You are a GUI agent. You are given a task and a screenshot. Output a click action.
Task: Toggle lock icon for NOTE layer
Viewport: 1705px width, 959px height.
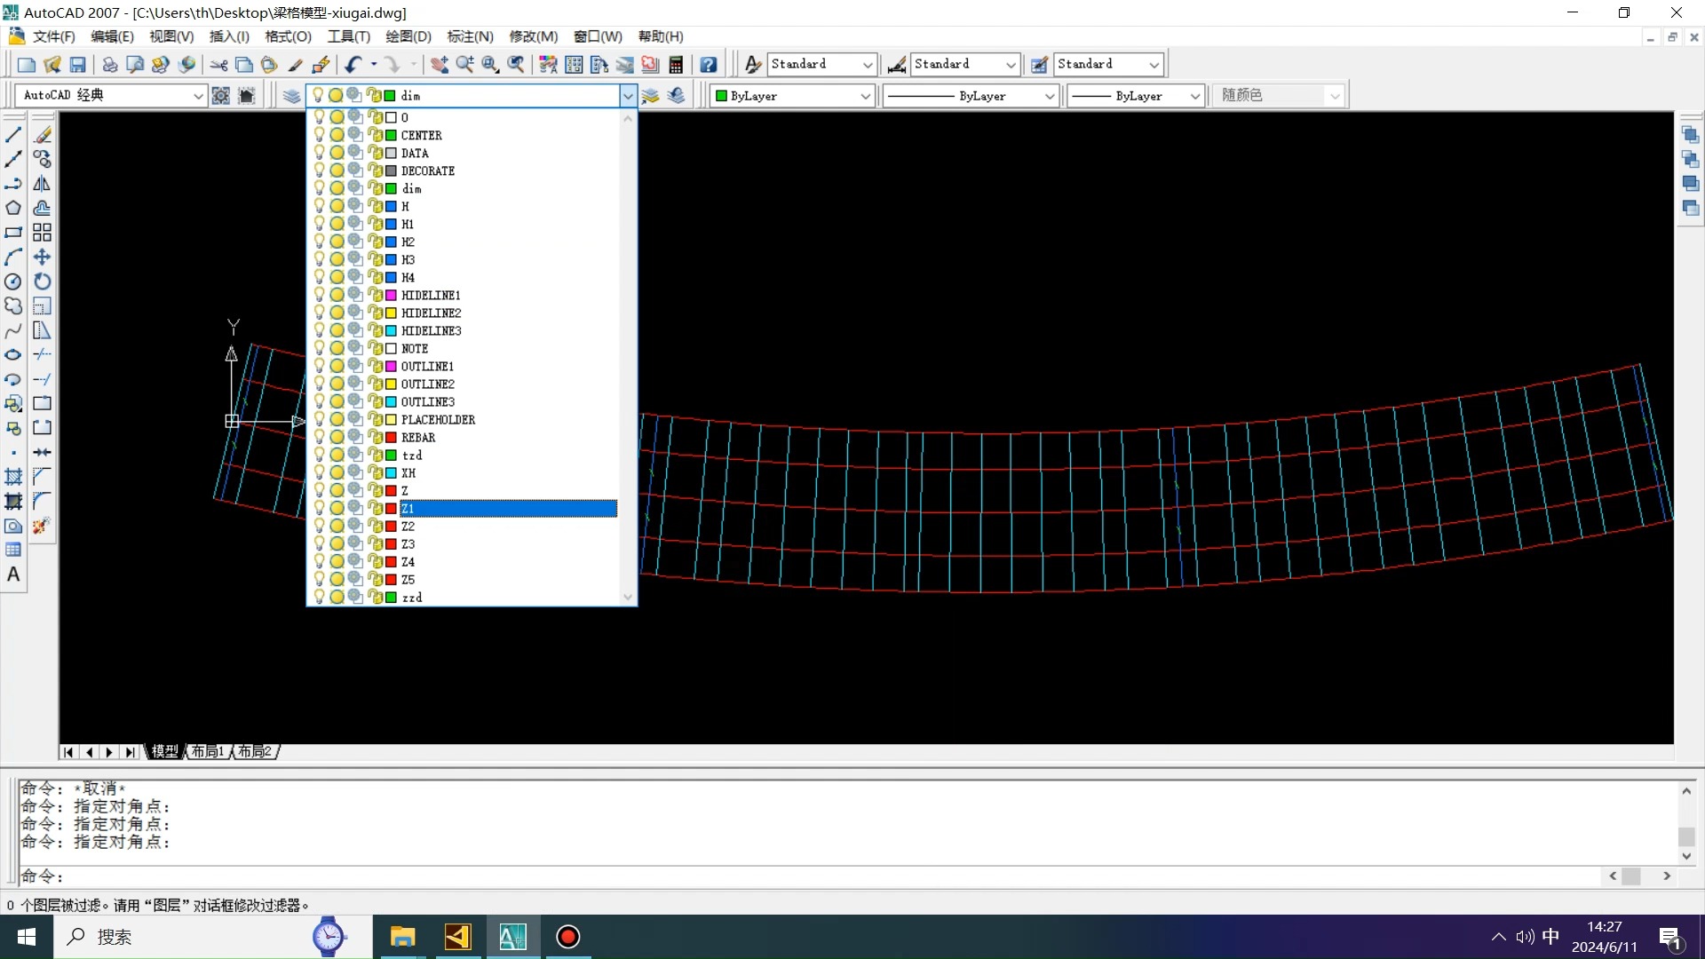tap(375, 348)
